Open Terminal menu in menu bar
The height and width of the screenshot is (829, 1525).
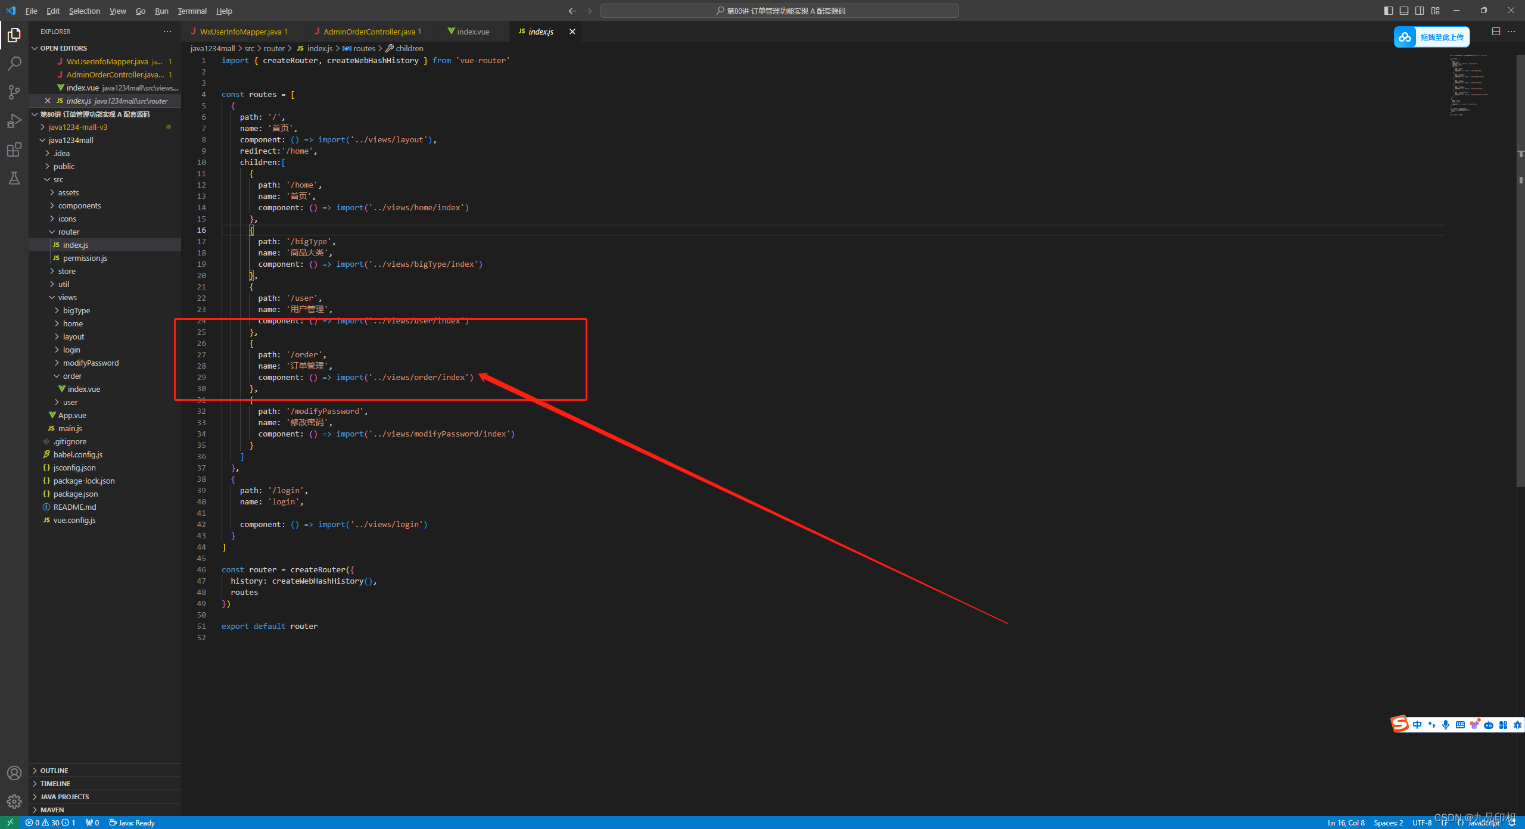click(194, 10)
